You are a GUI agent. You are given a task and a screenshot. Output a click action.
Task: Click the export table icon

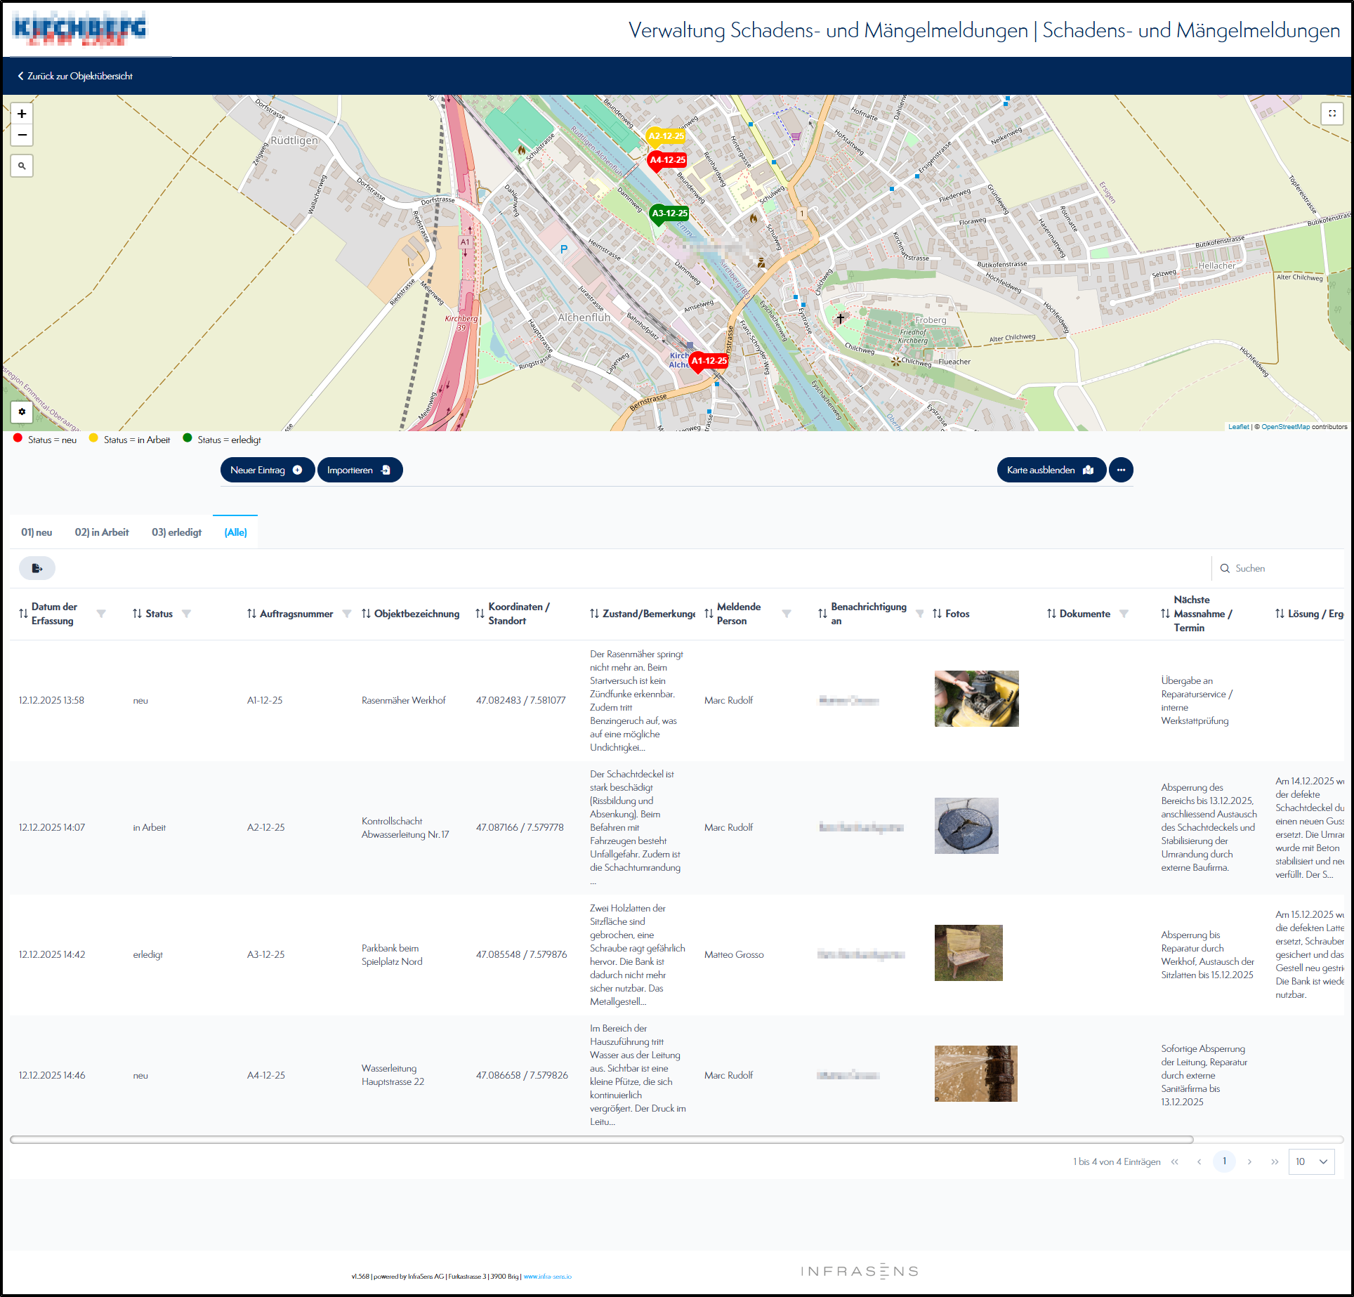tap(37, 568)
